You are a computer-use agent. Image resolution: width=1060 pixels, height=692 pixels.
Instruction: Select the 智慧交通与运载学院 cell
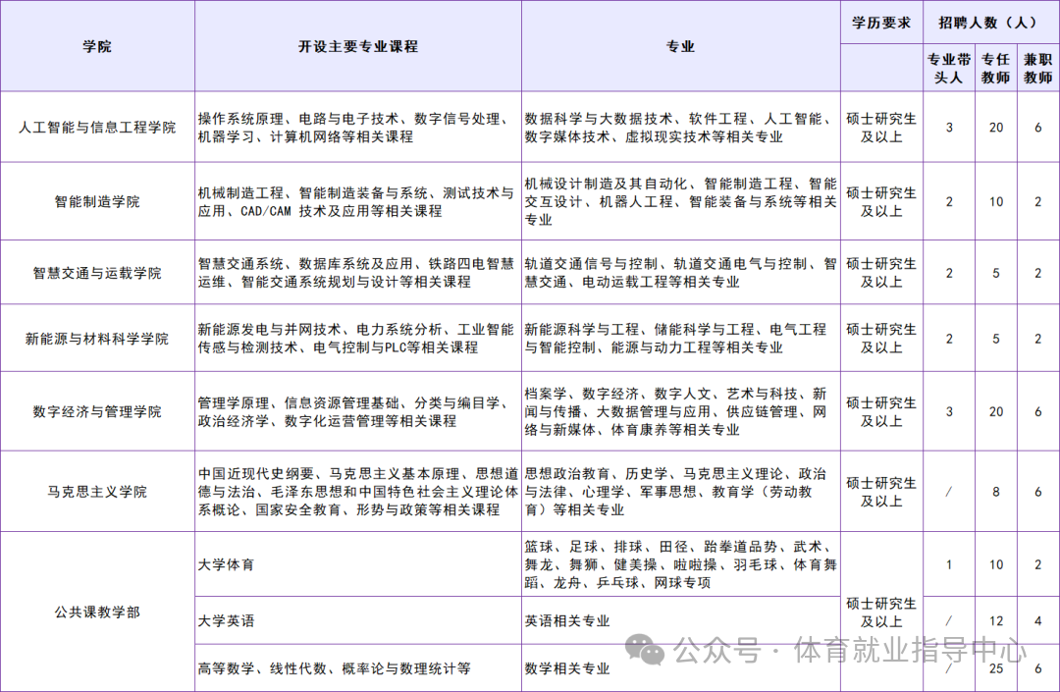95,272
